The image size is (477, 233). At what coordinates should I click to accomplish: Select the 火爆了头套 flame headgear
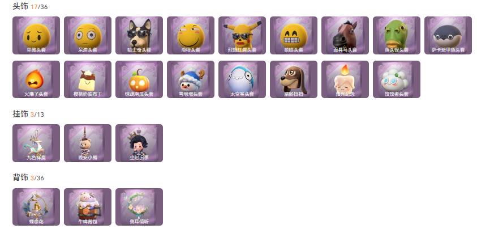[36, 79]
